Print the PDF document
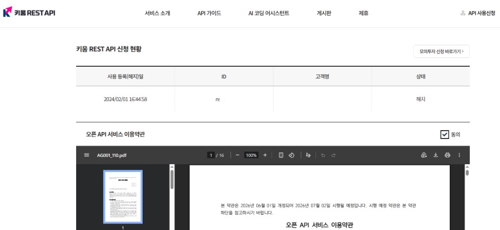The height and width of the screenshot is (230, 500). pyautogui.click(x=447, y=155)
